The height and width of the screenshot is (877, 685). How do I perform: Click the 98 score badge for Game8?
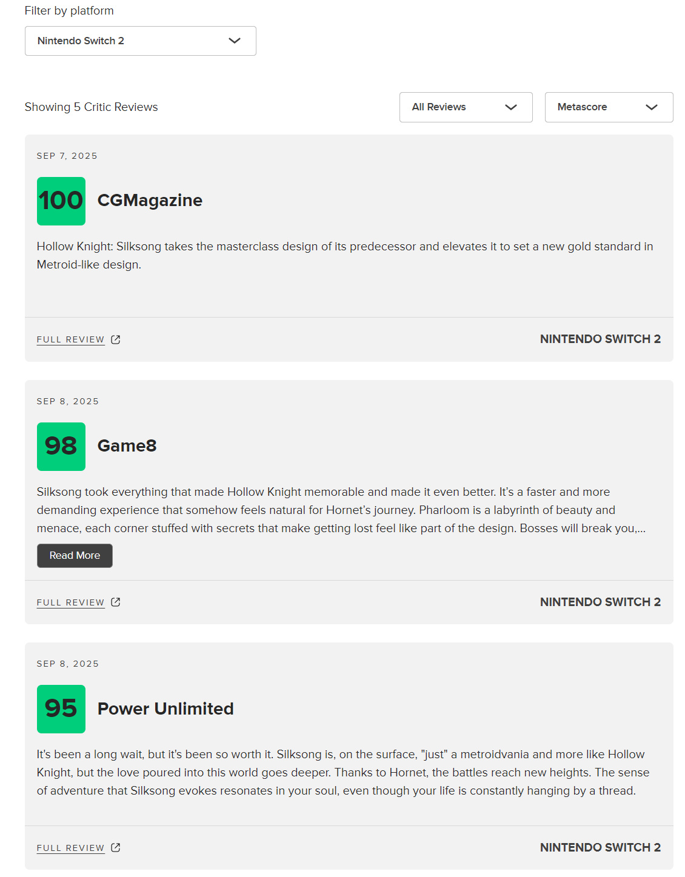[61, 447]
